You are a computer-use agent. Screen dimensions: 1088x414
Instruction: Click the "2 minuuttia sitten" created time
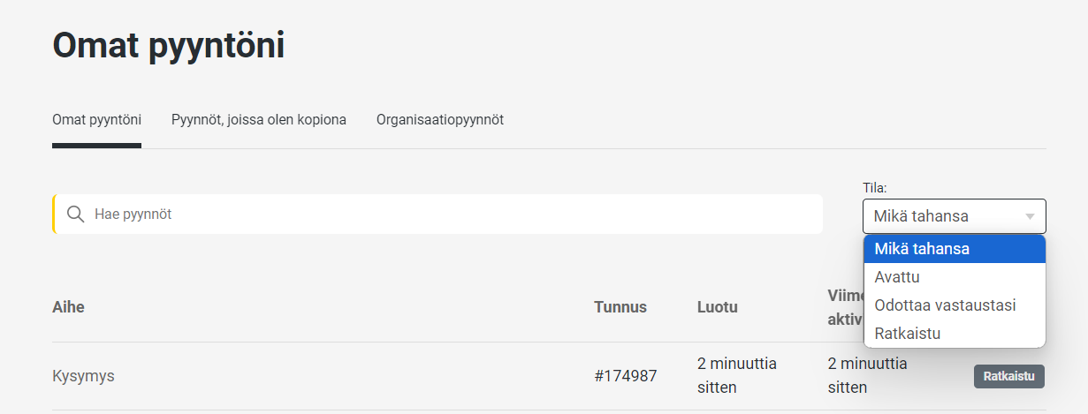point(736,375)
